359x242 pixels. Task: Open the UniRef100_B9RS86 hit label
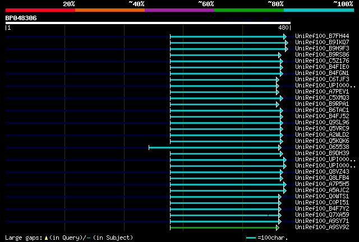pos(322,54)
